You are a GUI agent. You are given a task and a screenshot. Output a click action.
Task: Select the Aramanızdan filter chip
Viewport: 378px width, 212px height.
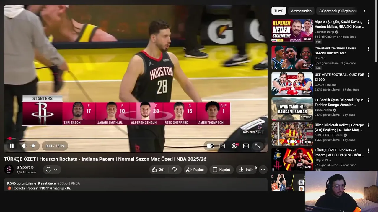pyautogui.click(x=301, y=11)
